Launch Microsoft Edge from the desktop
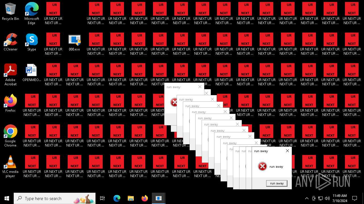 [x=32, y=14]
